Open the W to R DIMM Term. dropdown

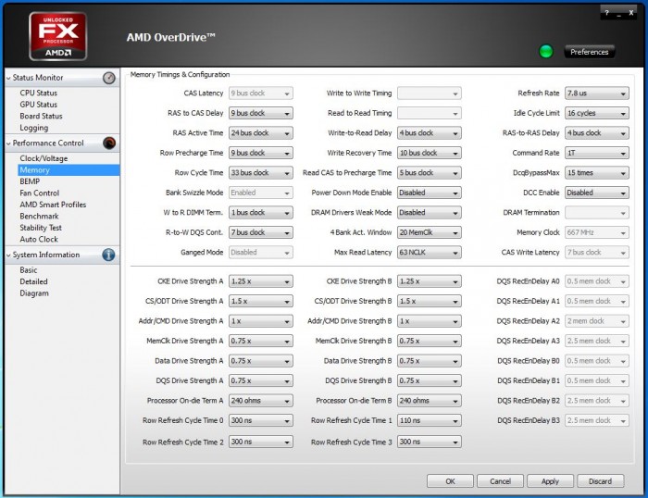pyautogui.click(x=261, y=212)
